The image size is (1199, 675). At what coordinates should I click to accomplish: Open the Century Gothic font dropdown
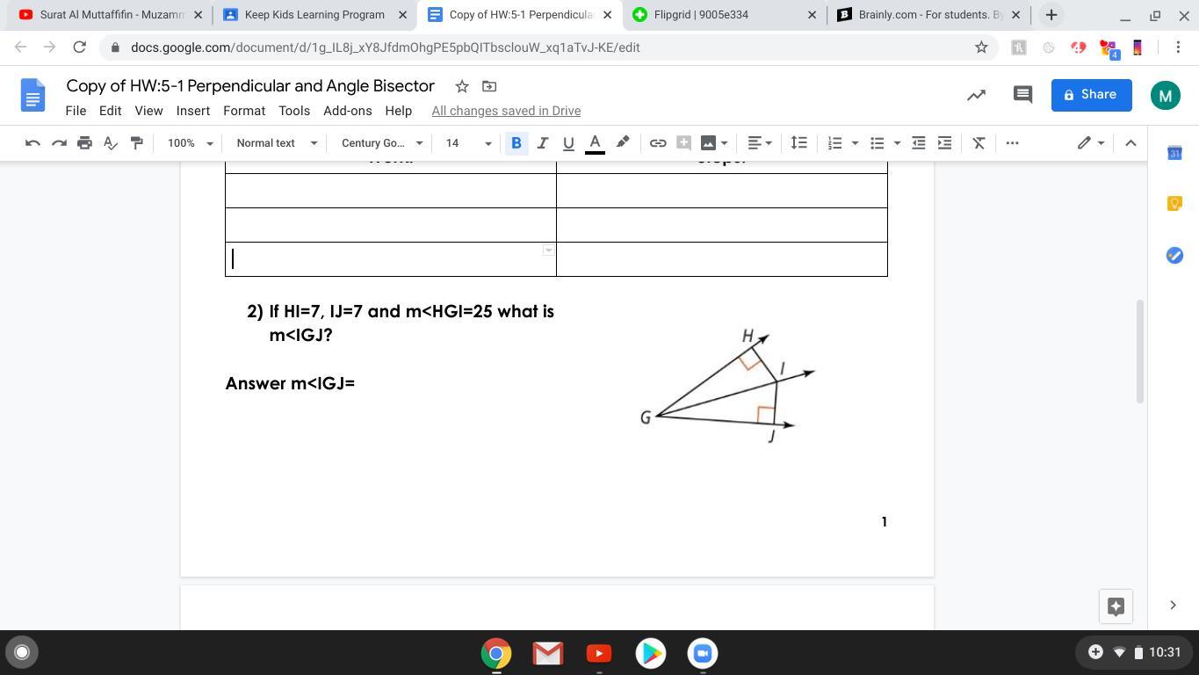(x=382, y=143)
